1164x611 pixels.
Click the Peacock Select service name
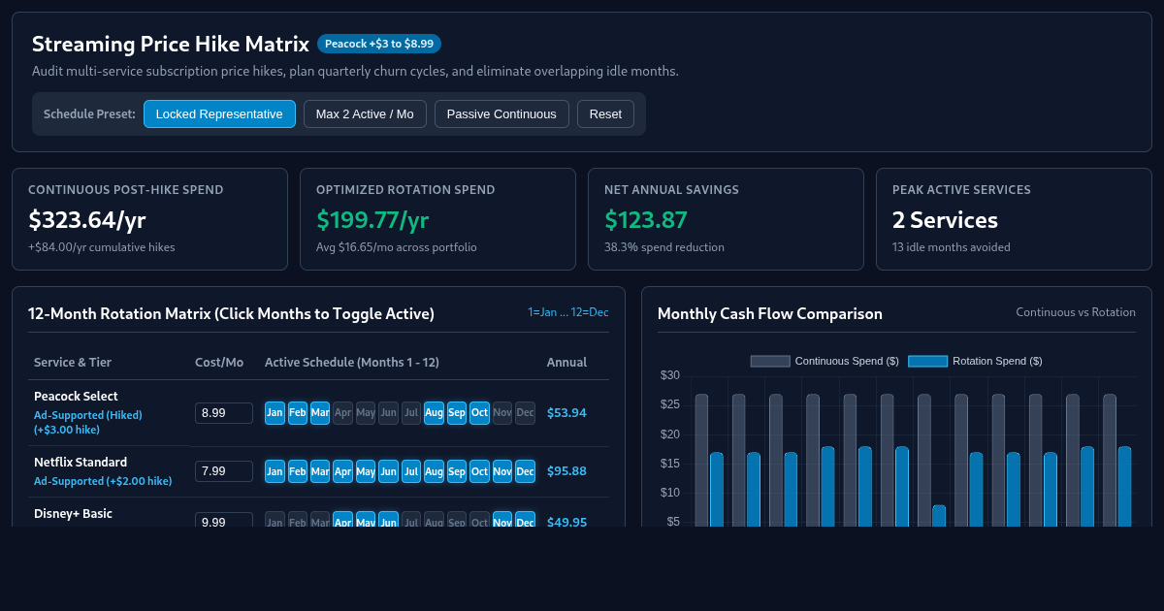click(x=76, y=397)
